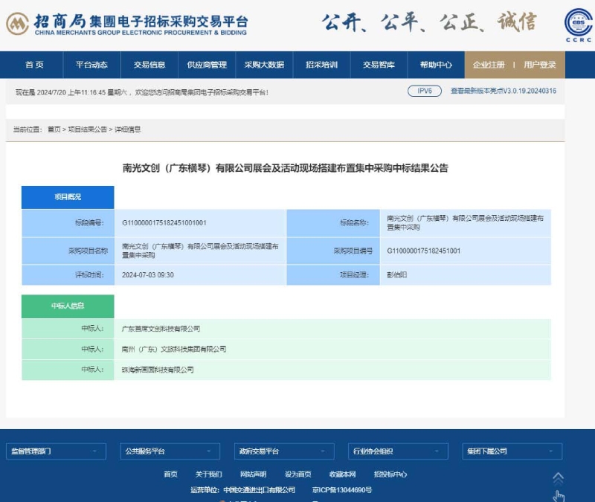Click the second 中标人 company, 南州（广东）文旅科技集团

[x=174, y=349]
